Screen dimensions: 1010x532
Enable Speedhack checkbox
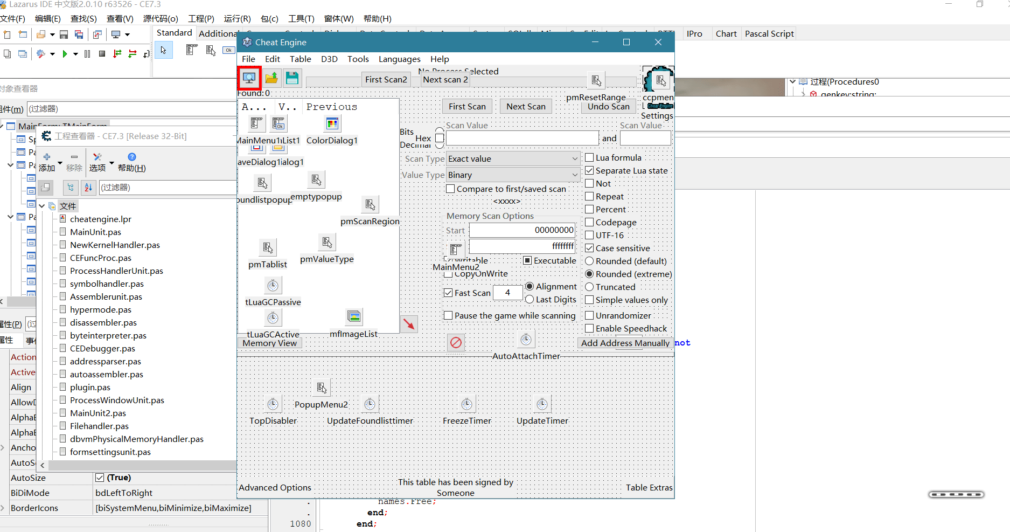click(589, 328)
